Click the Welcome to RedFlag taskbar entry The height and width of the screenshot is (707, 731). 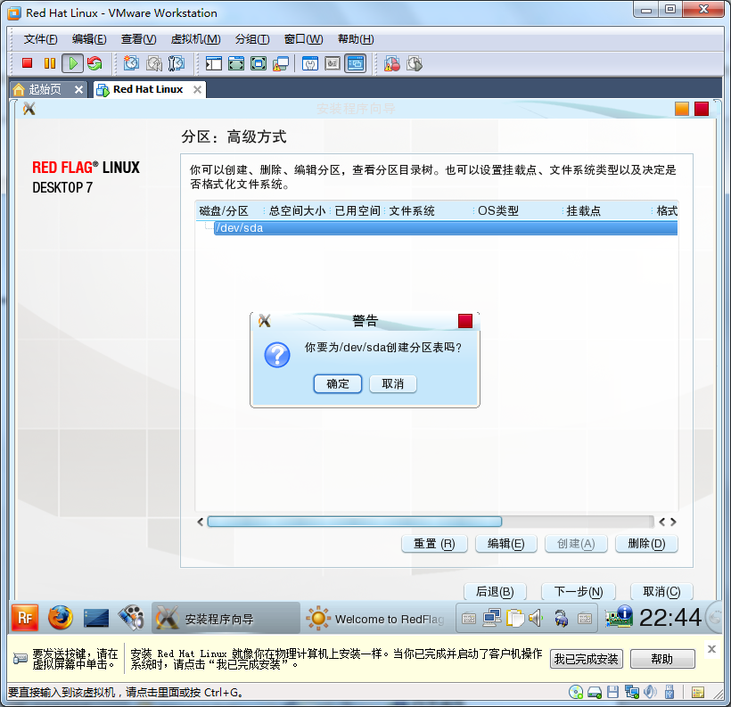(375, 619)
